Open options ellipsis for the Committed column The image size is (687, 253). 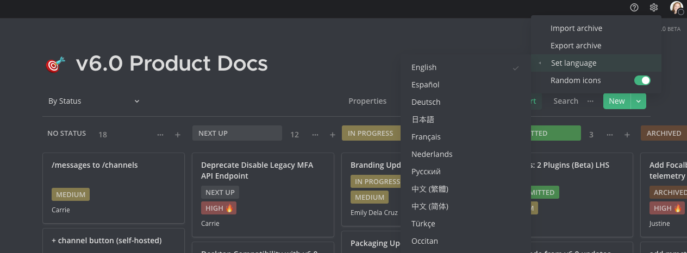(610, 135)
